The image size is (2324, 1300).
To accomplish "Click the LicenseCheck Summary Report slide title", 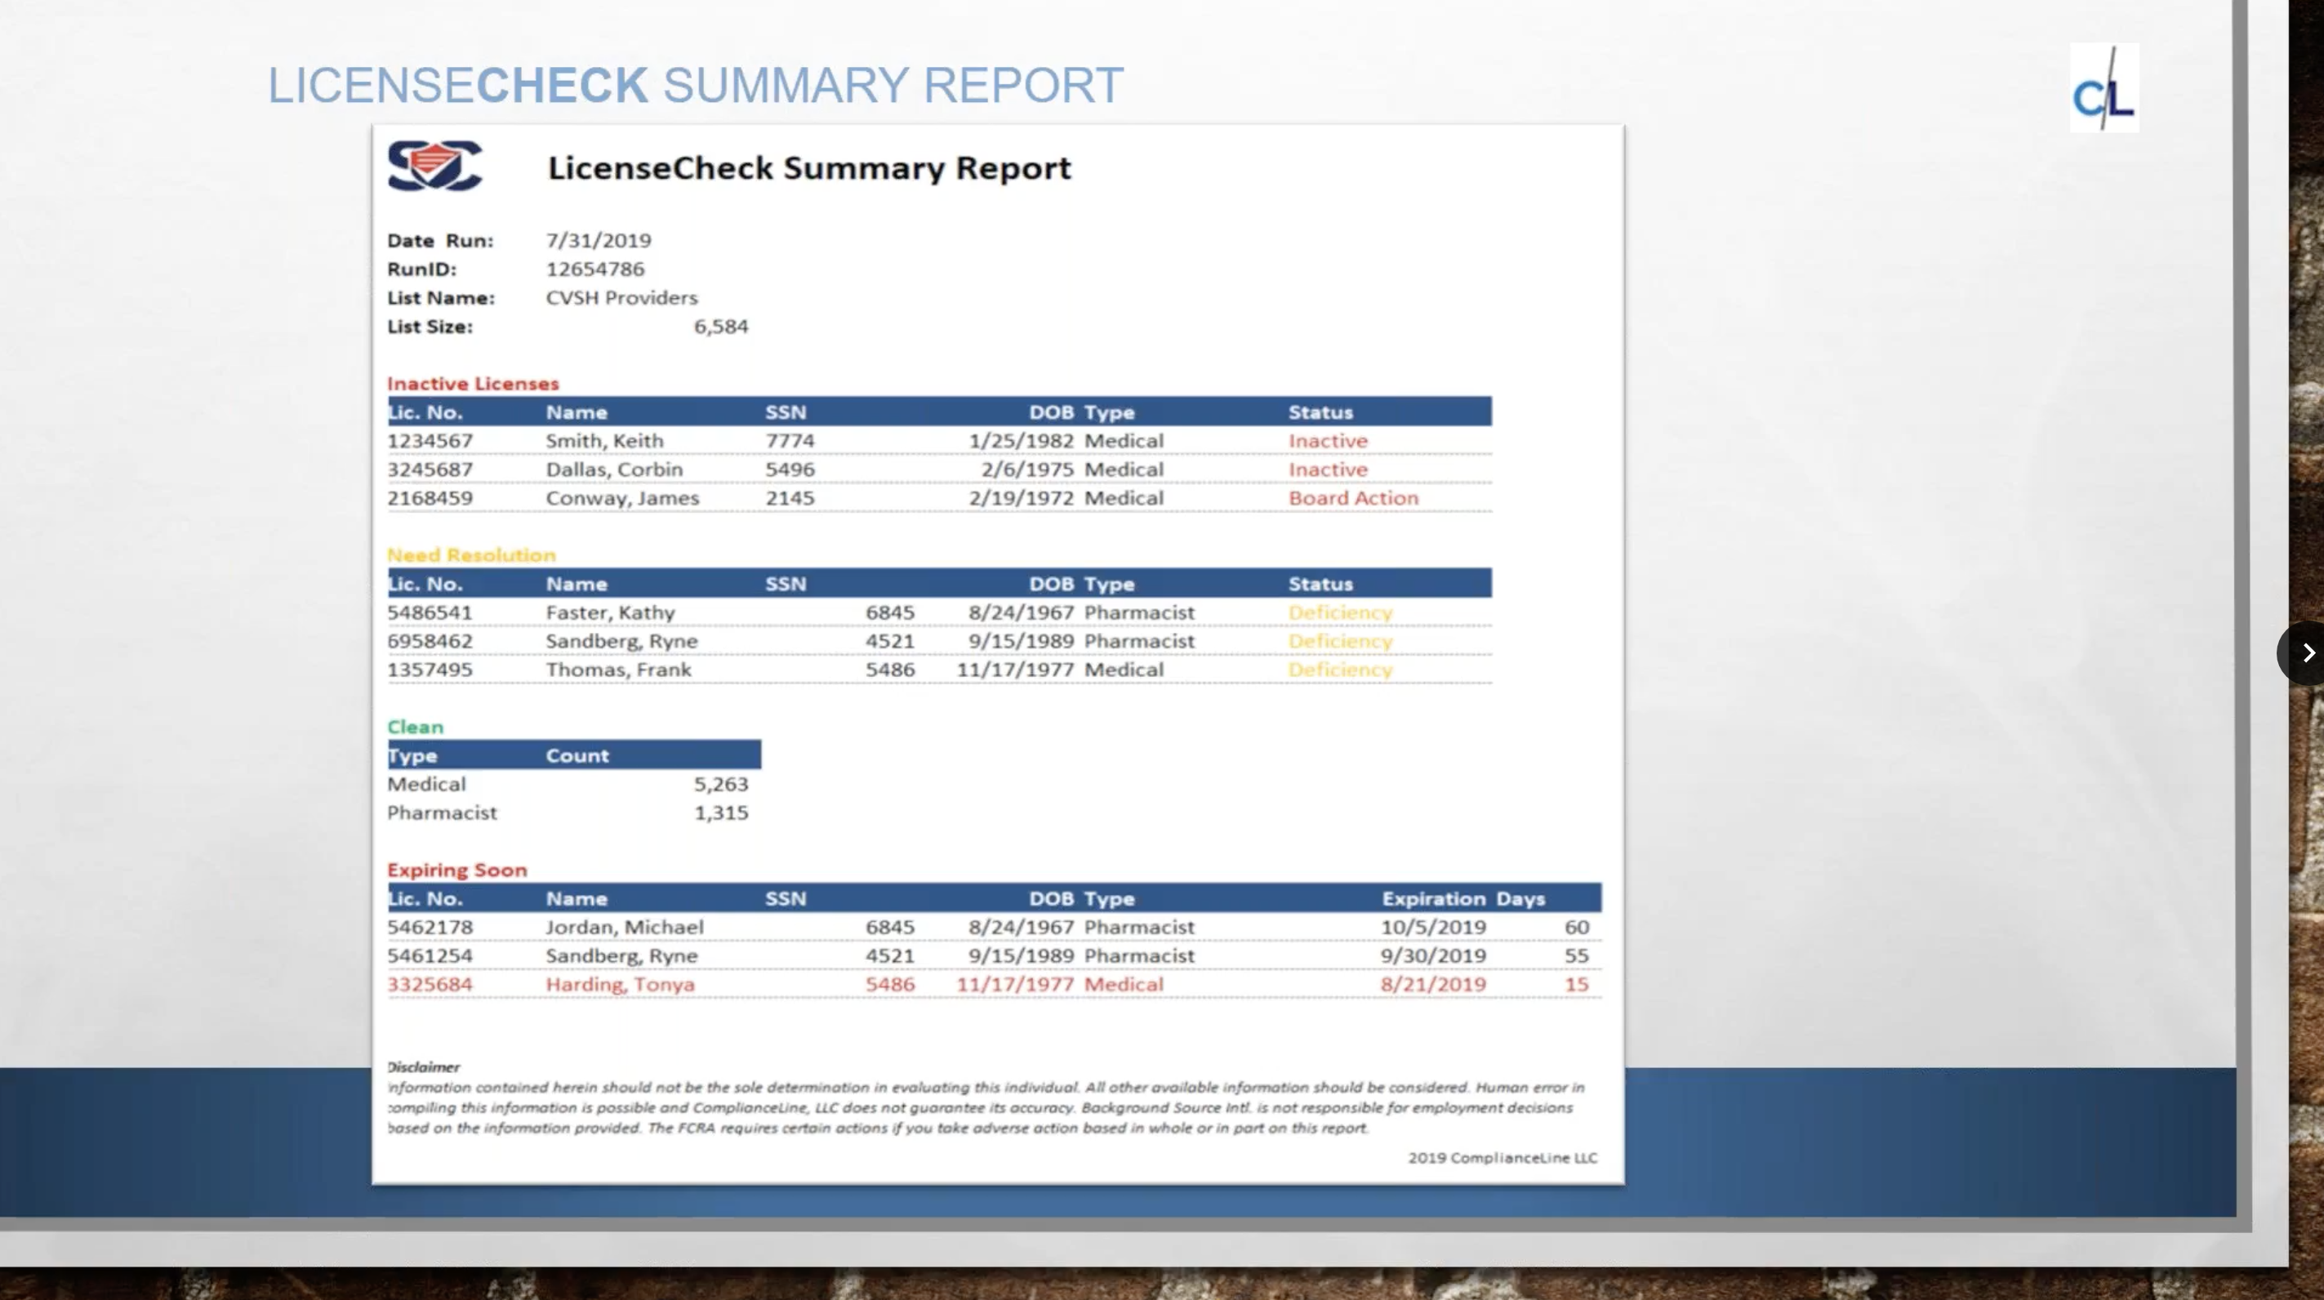I will coord(695,86).
